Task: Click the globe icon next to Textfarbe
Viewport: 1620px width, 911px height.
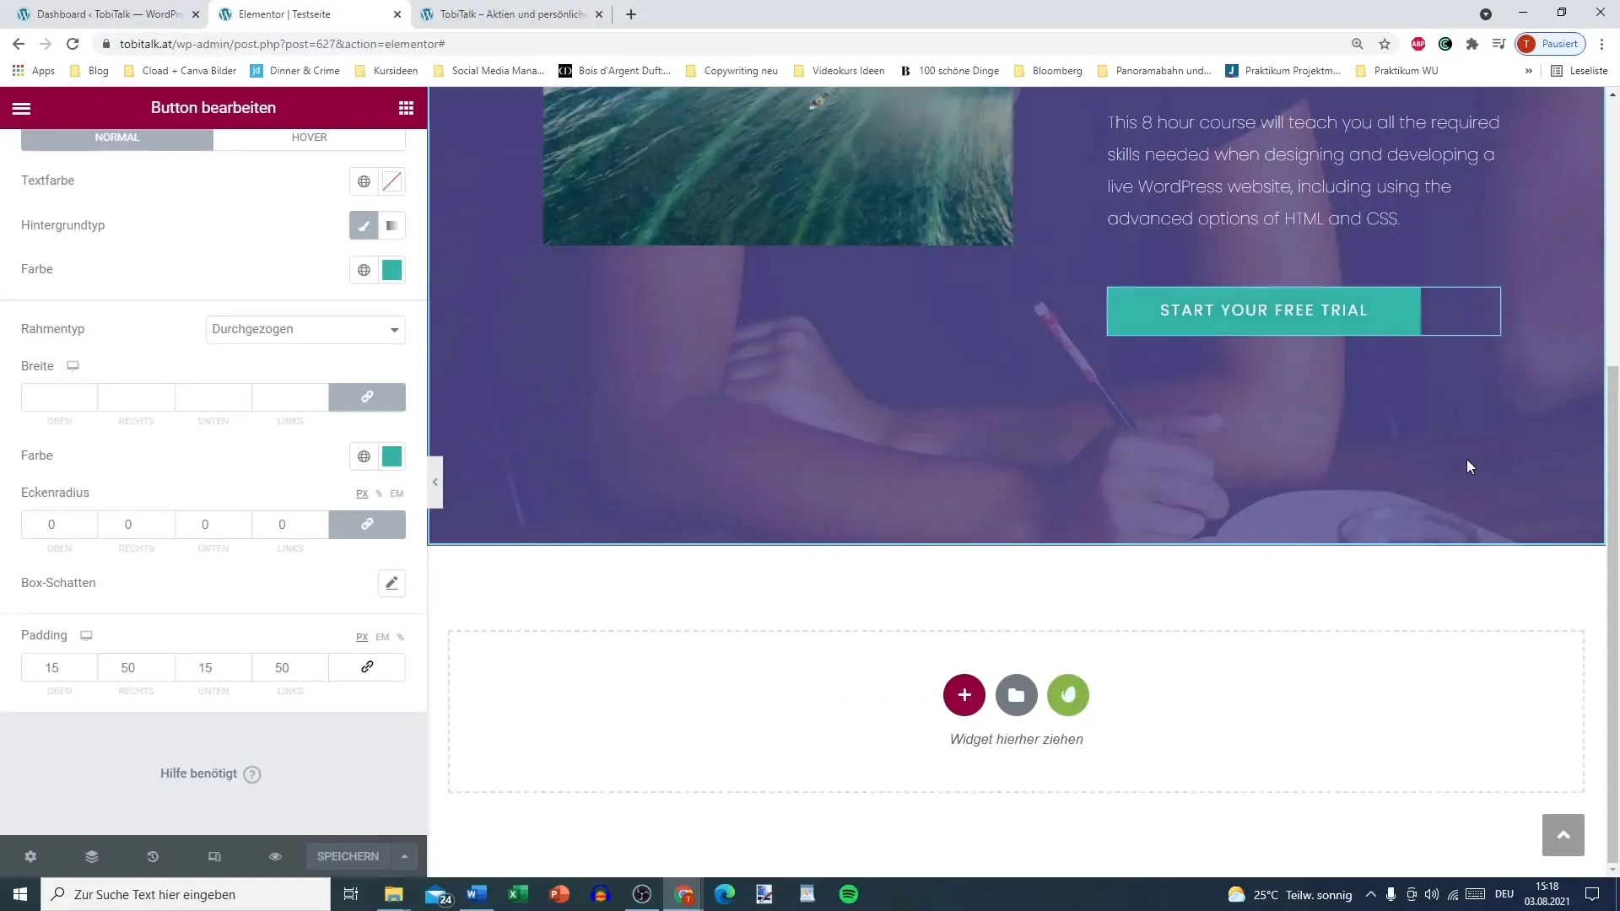Action: [364, 181]
